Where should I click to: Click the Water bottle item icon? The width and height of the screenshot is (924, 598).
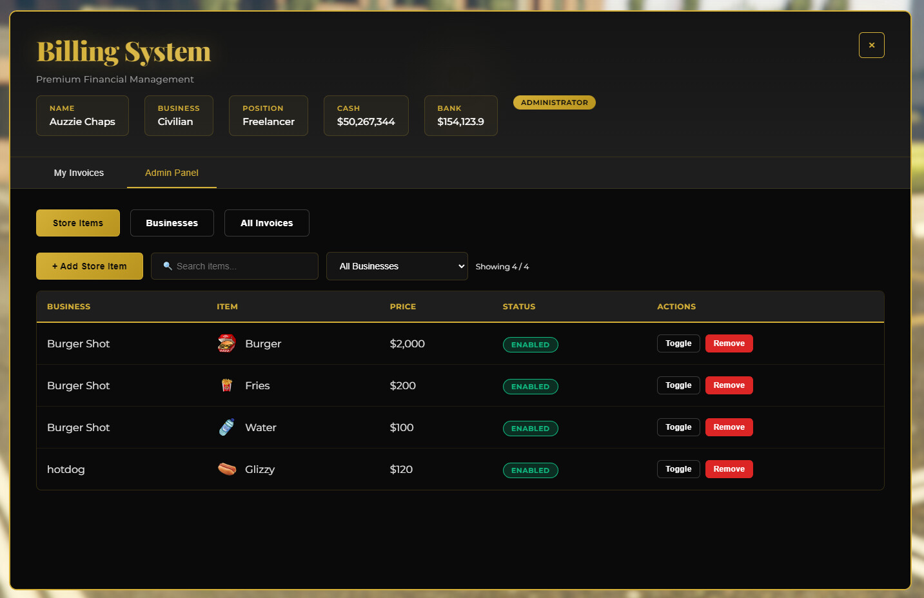point(226,427)
